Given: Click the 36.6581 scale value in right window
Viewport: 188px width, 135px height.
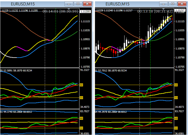Looking at the screenshot, I should click(179, 133).
